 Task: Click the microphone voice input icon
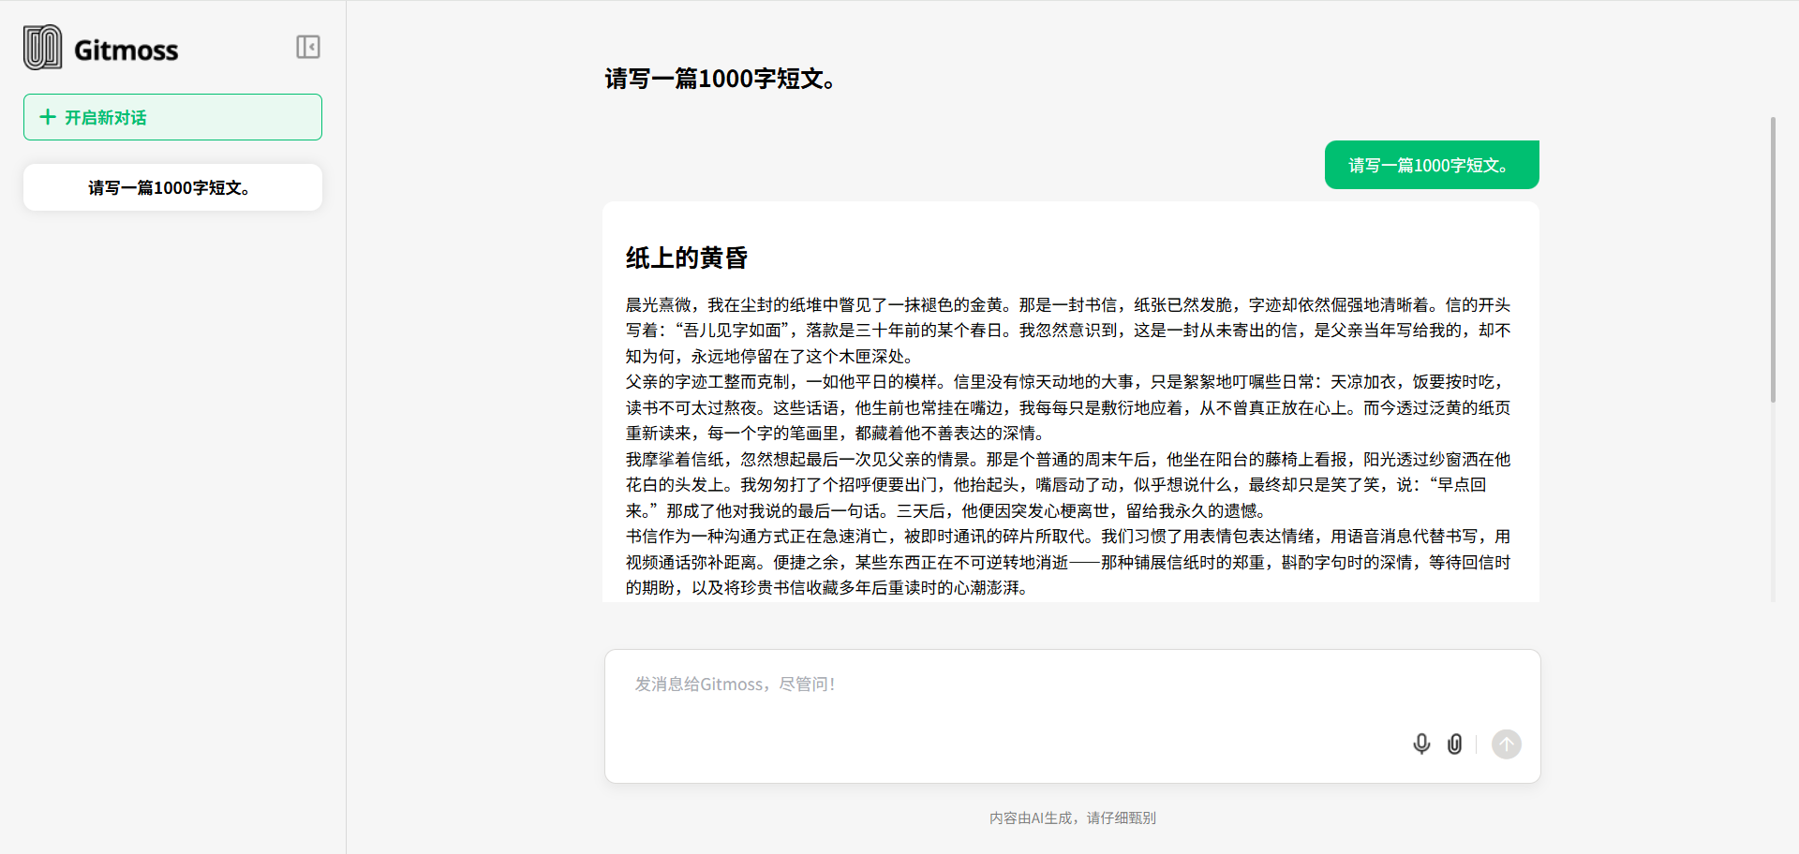point(1421,744)
